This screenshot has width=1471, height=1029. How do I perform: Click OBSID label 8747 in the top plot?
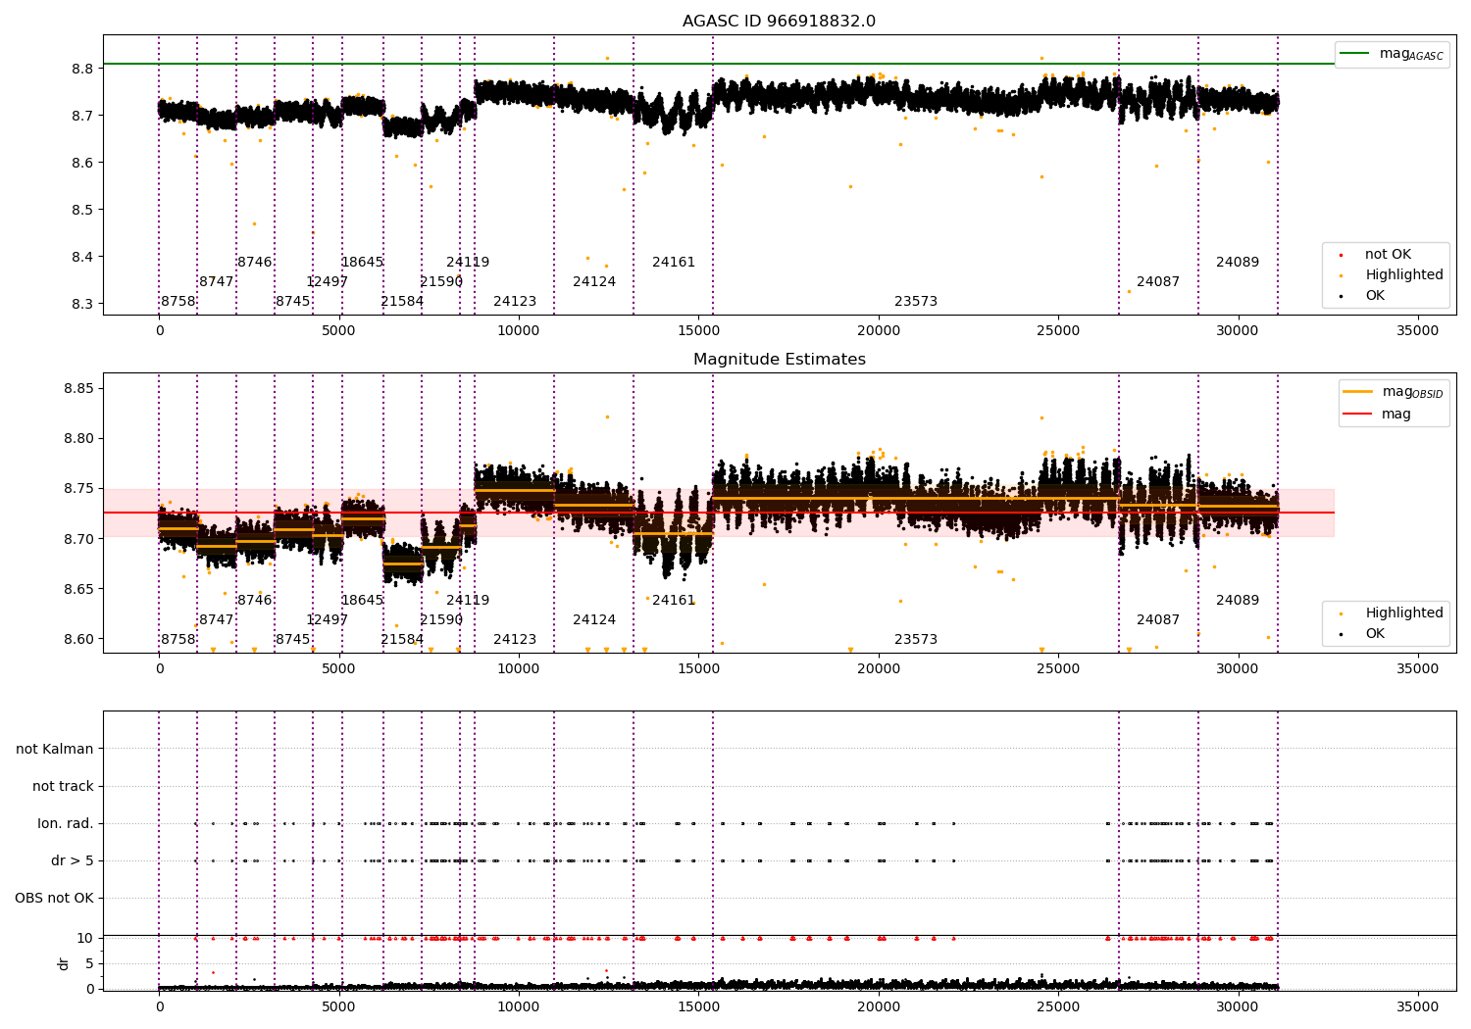tap(217, 282)
